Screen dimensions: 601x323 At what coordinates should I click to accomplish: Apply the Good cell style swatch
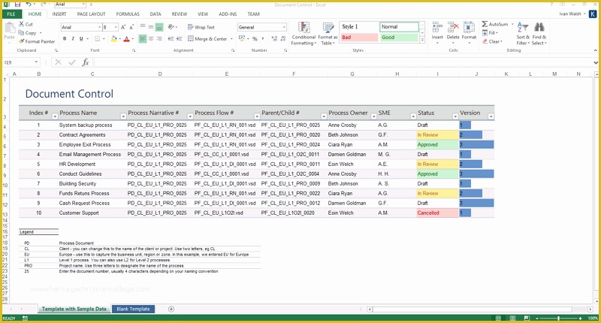[399, 38]
